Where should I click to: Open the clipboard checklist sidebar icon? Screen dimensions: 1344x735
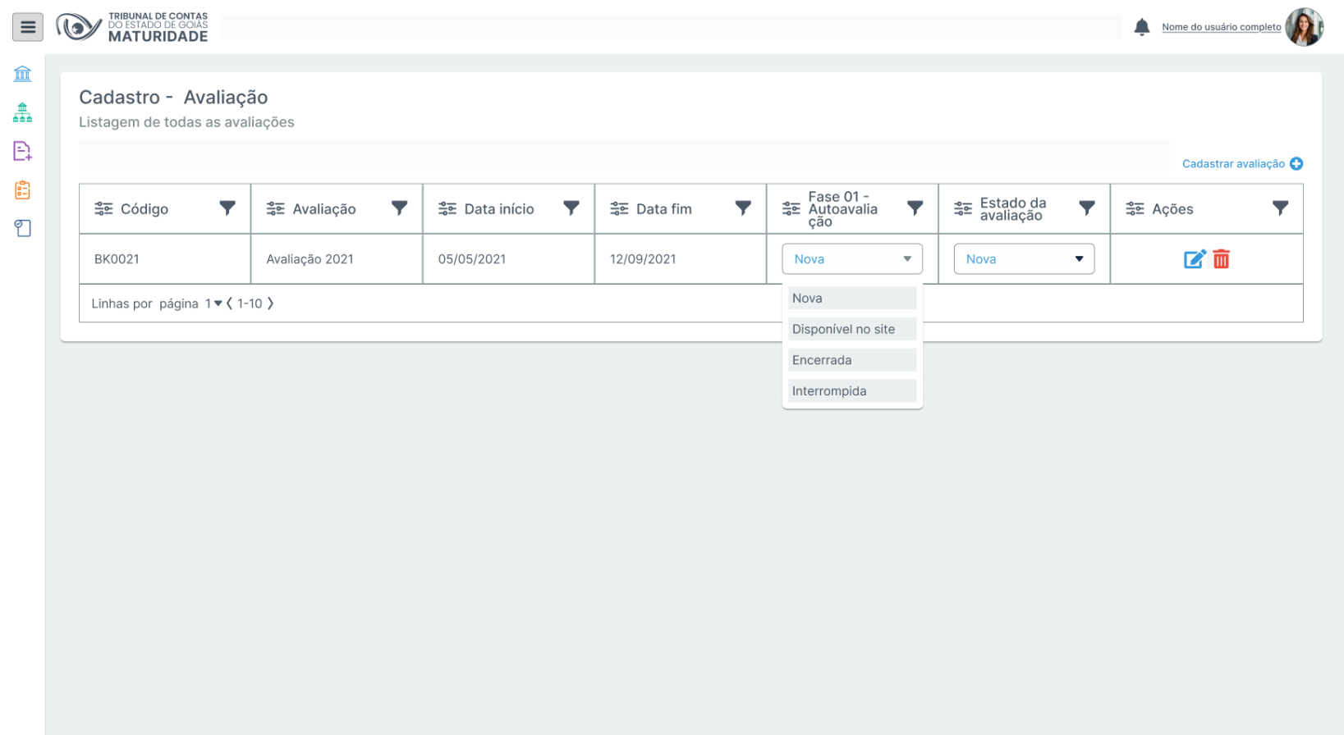point(22,189)
